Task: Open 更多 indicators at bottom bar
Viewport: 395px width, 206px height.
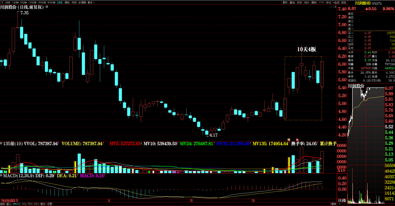Action: [x=43, y=204]
